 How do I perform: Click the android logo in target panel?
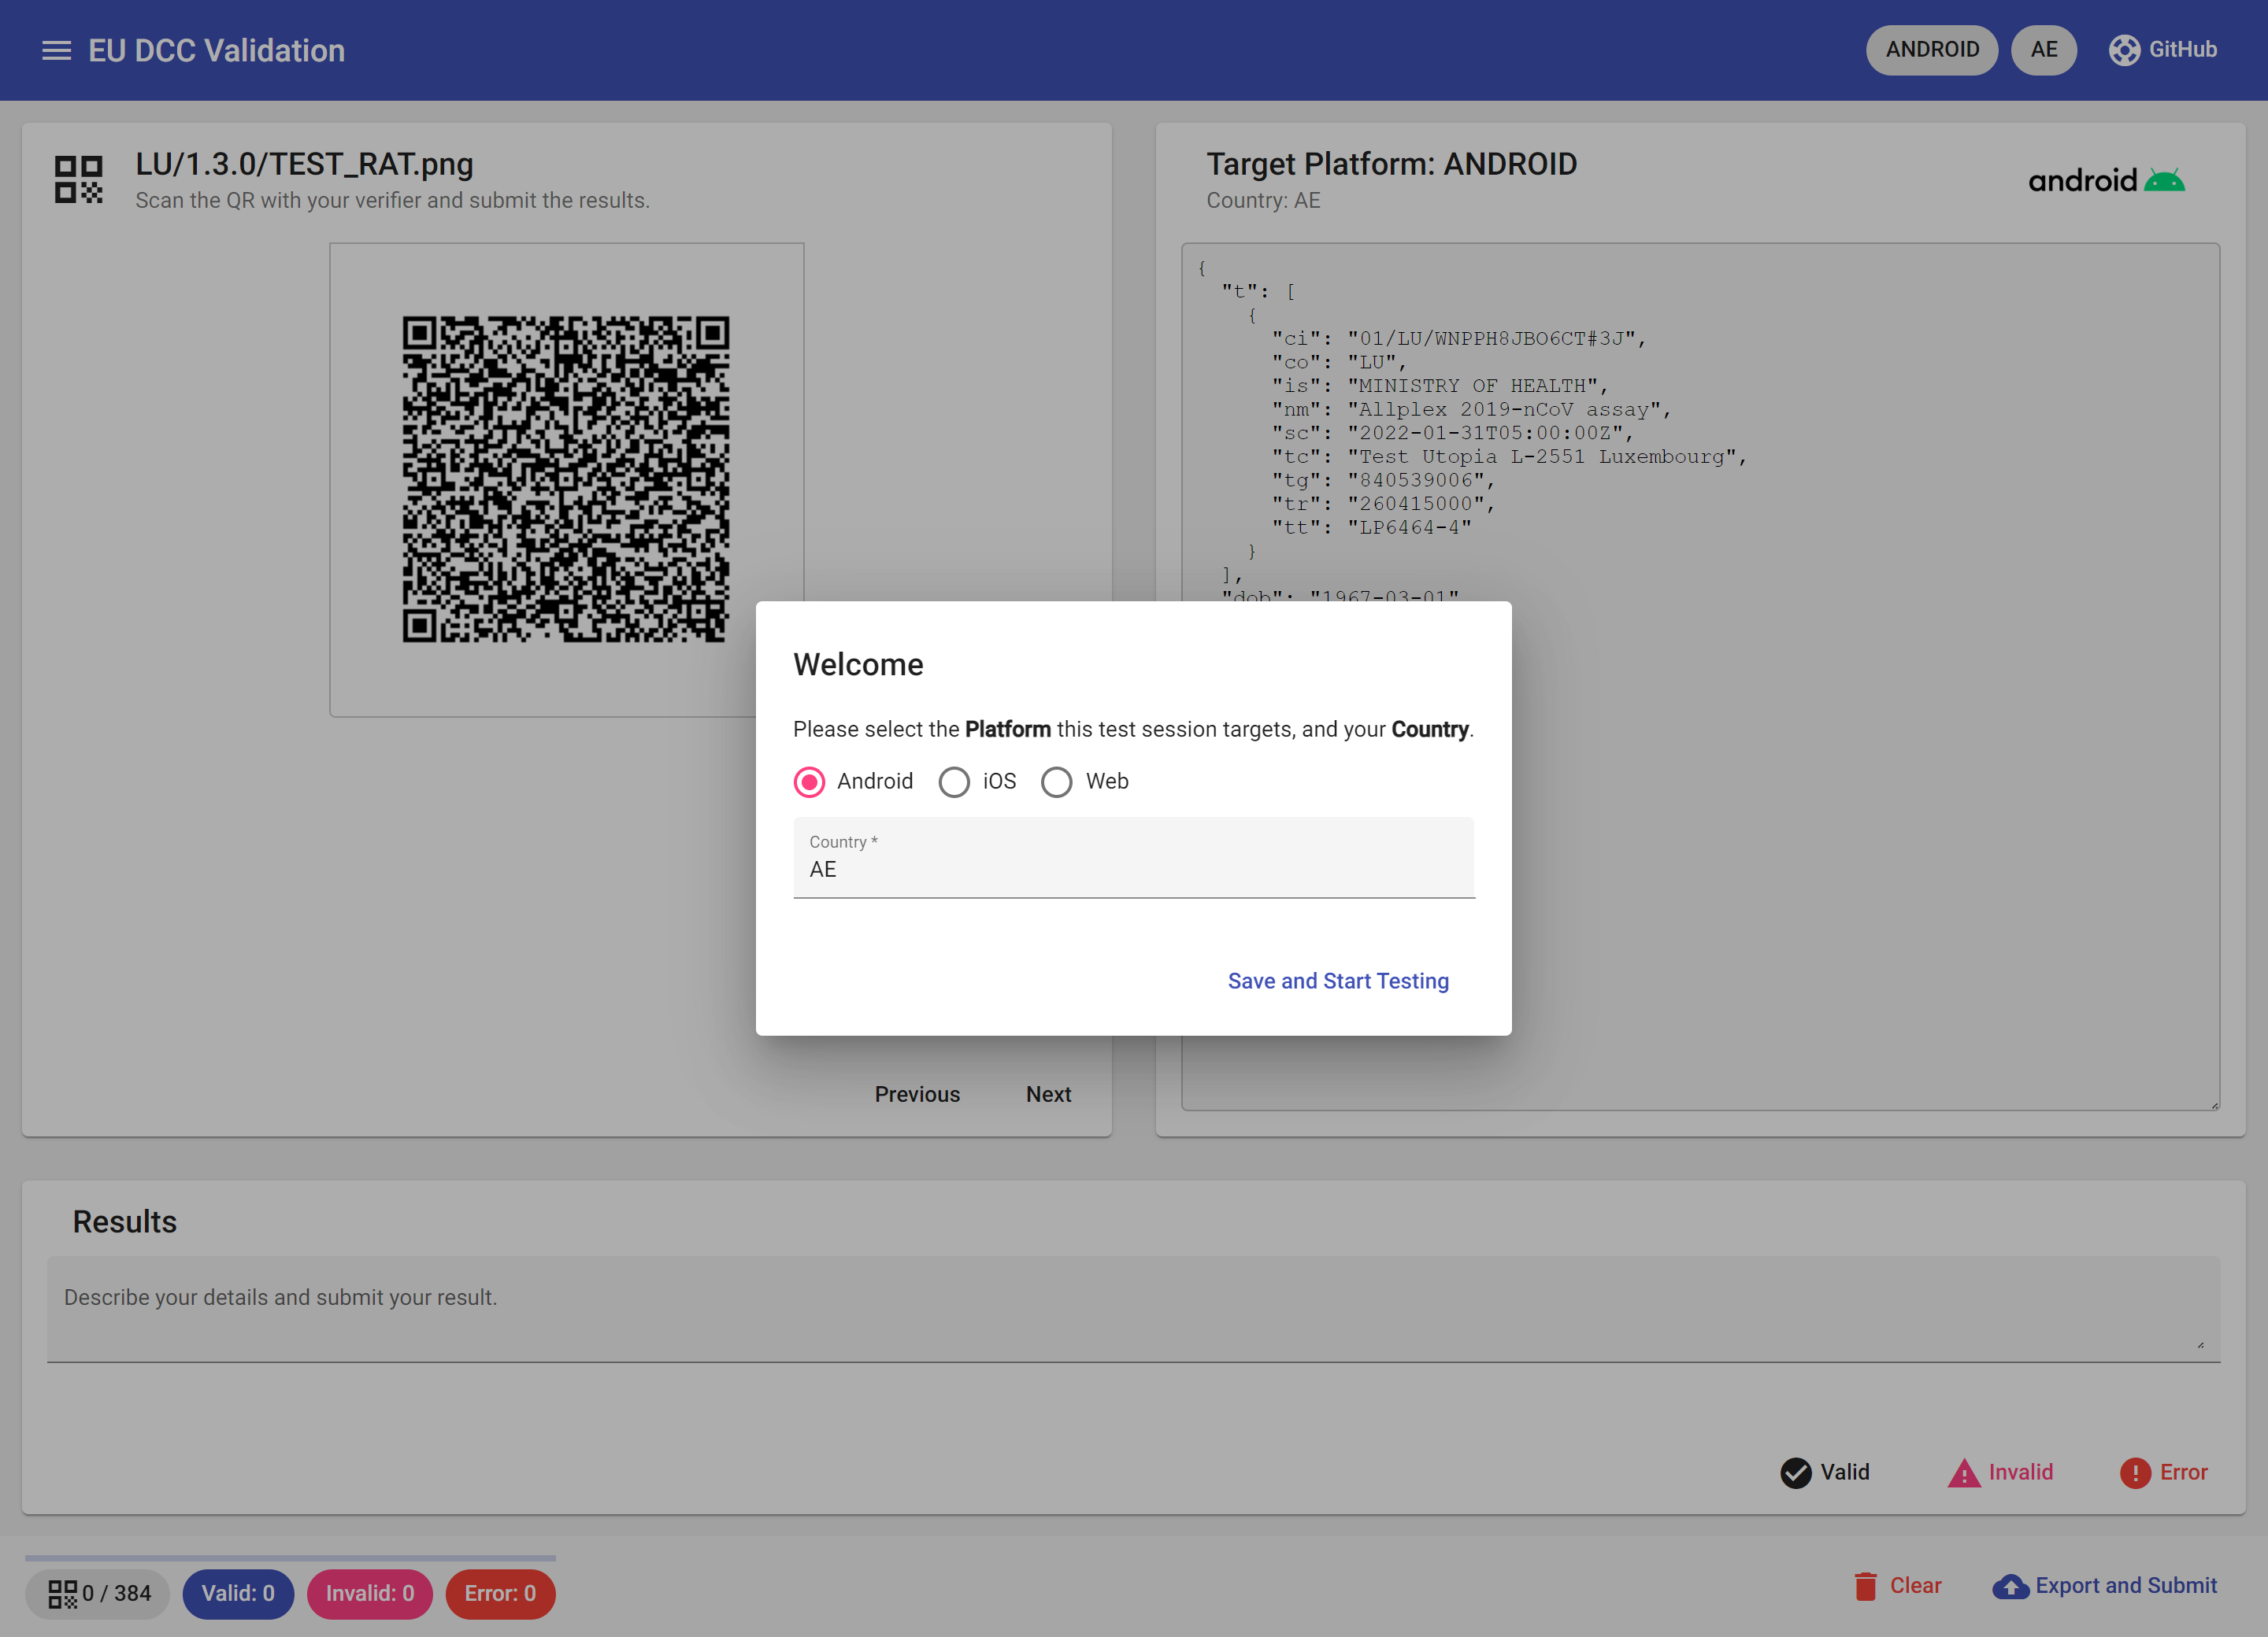[2106, 180]
